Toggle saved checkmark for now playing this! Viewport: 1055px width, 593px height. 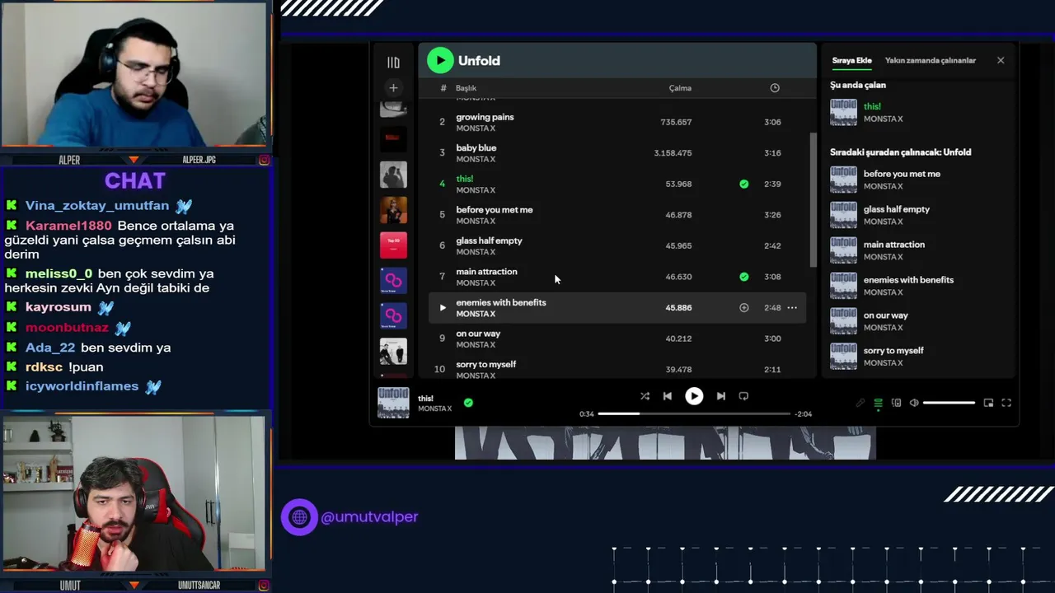[468, 403]
